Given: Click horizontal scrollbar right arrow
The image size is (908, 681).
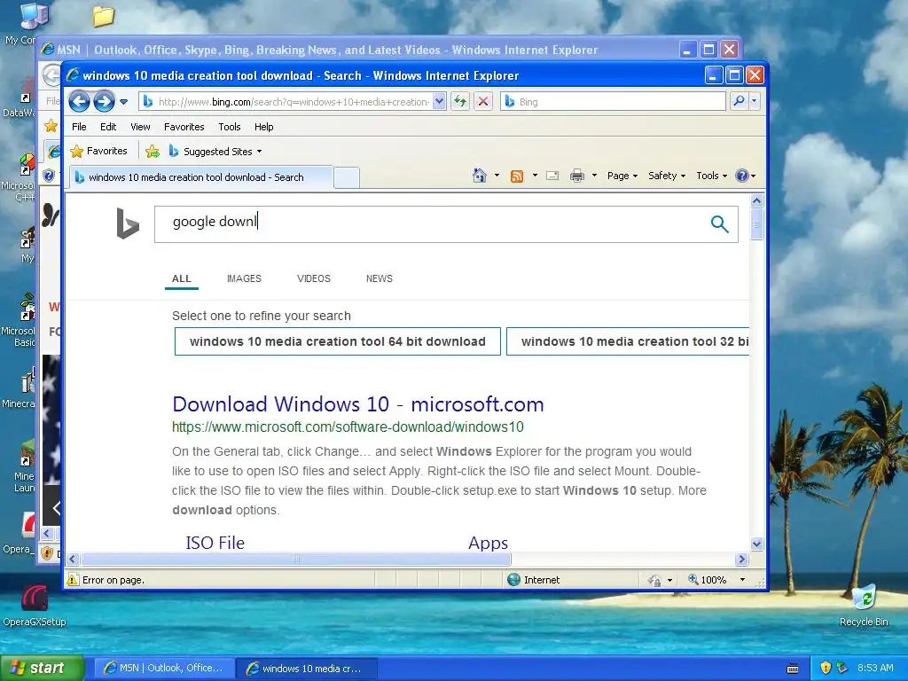Looking at the screenshot, I should [742, 559].
